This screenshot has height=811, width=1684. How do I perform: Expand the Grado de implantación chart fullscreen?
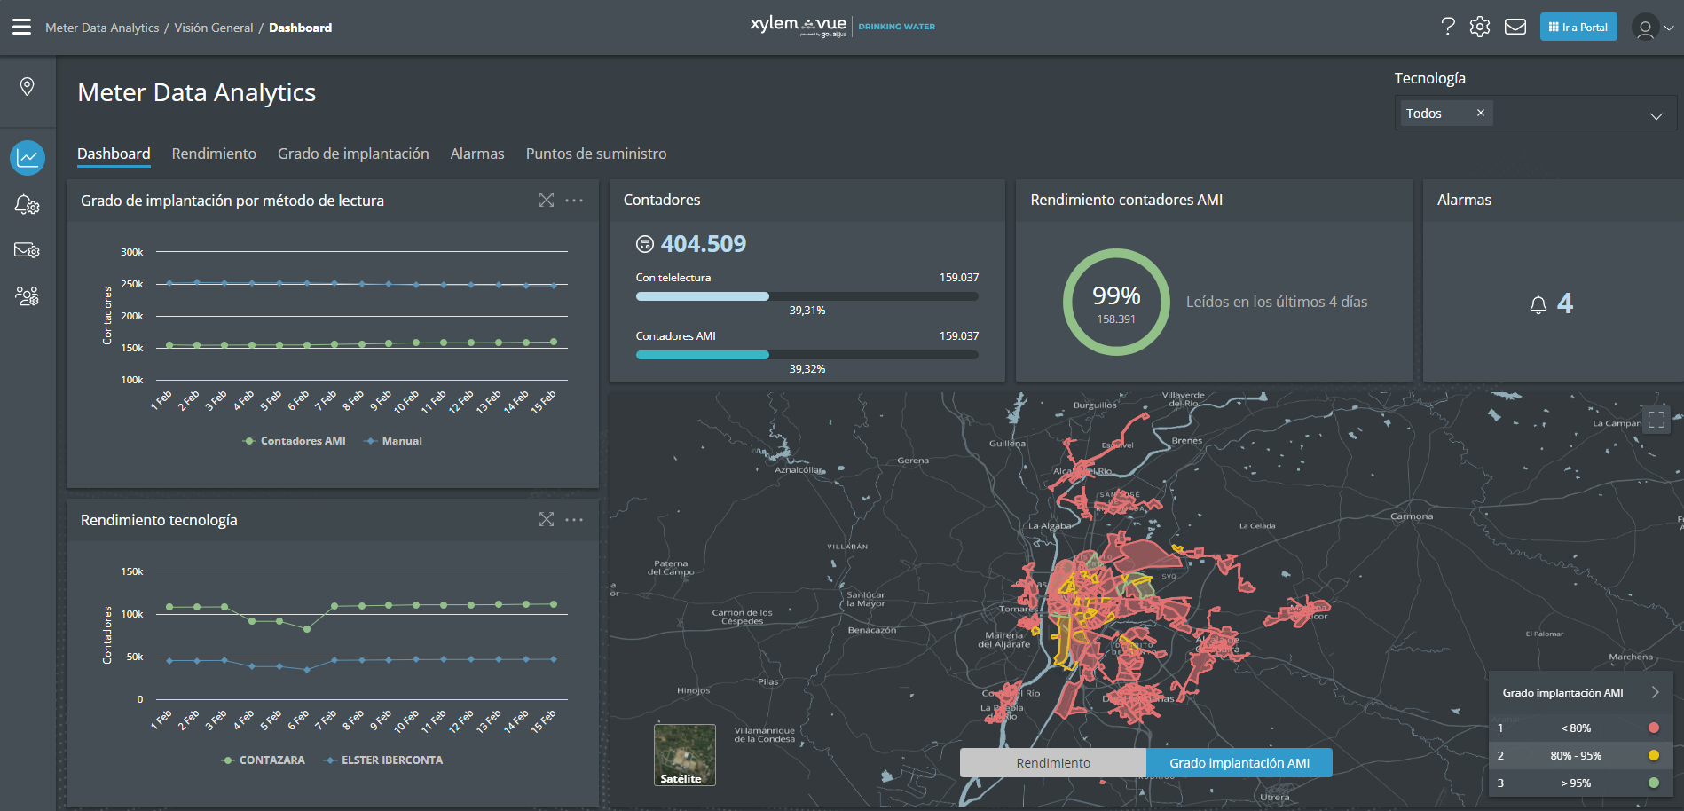point(547,200)
